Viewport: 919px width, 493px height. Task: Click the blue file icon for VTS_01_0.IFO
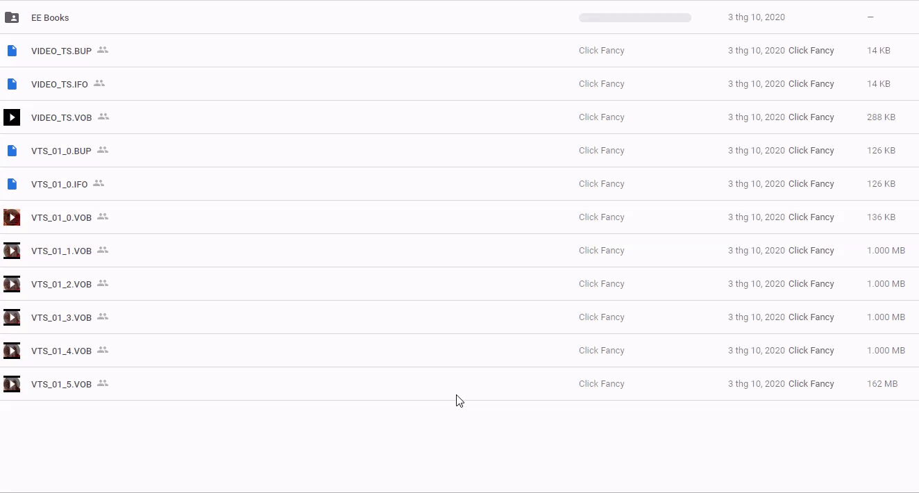12,184
